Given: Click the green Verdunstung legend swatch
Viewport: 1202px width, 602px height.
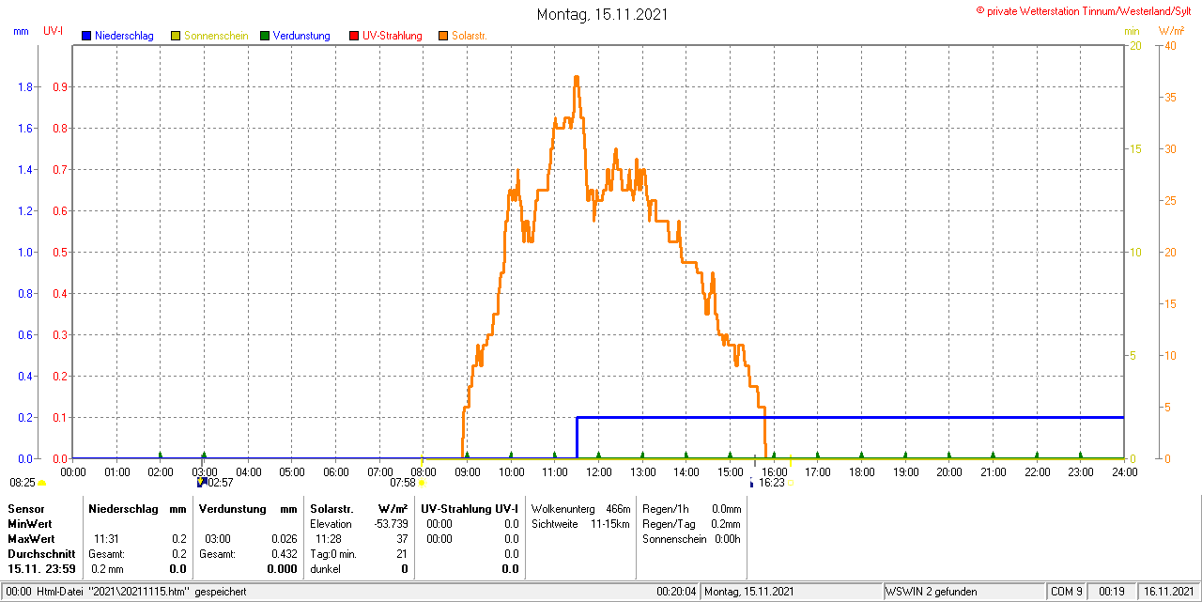Looking at the screenshot, I should click(265, 36).
